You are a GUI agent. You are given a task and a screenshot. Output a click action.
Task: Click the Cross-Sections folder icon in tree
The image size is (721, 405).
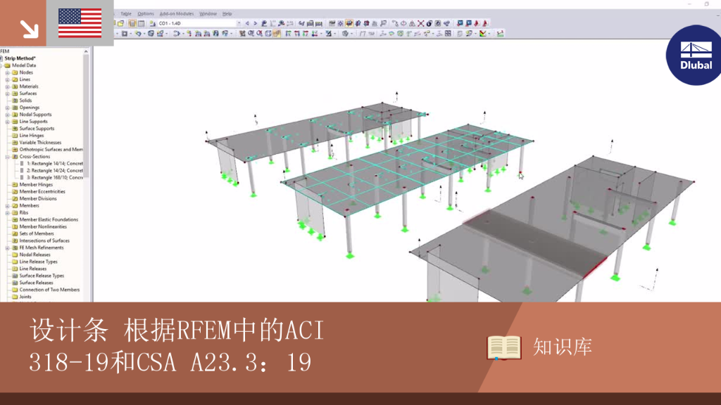(x=15, y=157)
